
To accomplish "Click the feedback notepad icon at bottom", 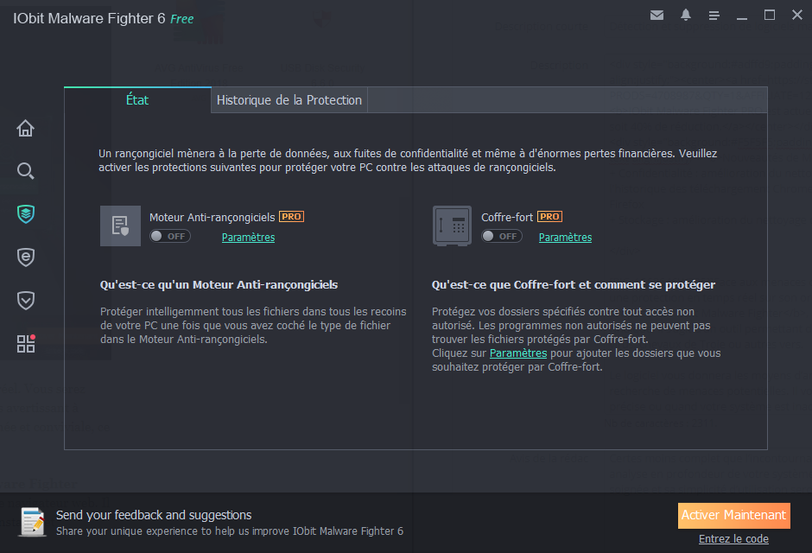I will pyautogui.click(x=33, y=521).
